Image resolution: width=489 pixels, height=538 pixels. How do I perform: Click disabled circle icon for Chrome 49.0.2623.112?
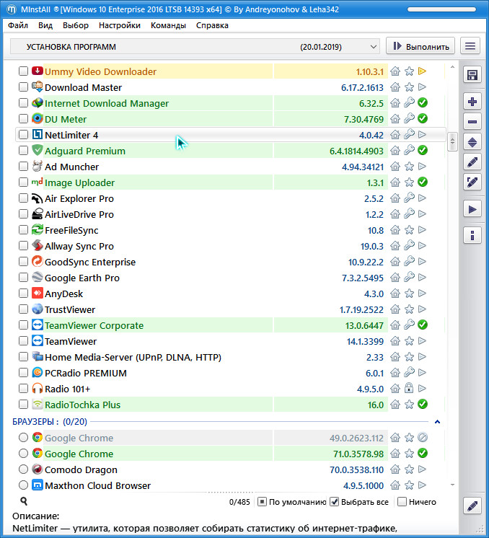coord(423,438)
